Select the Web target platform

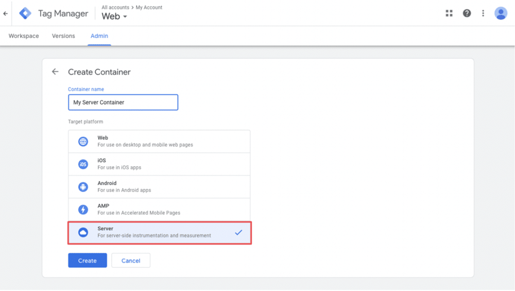tap(159, 141)
